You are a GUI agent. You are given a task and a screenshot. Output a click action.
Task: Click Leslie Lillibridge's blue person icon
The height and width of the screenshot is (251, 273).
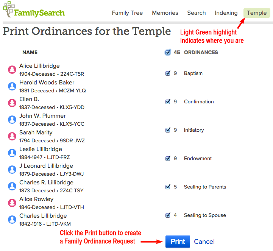click(12, 153)
